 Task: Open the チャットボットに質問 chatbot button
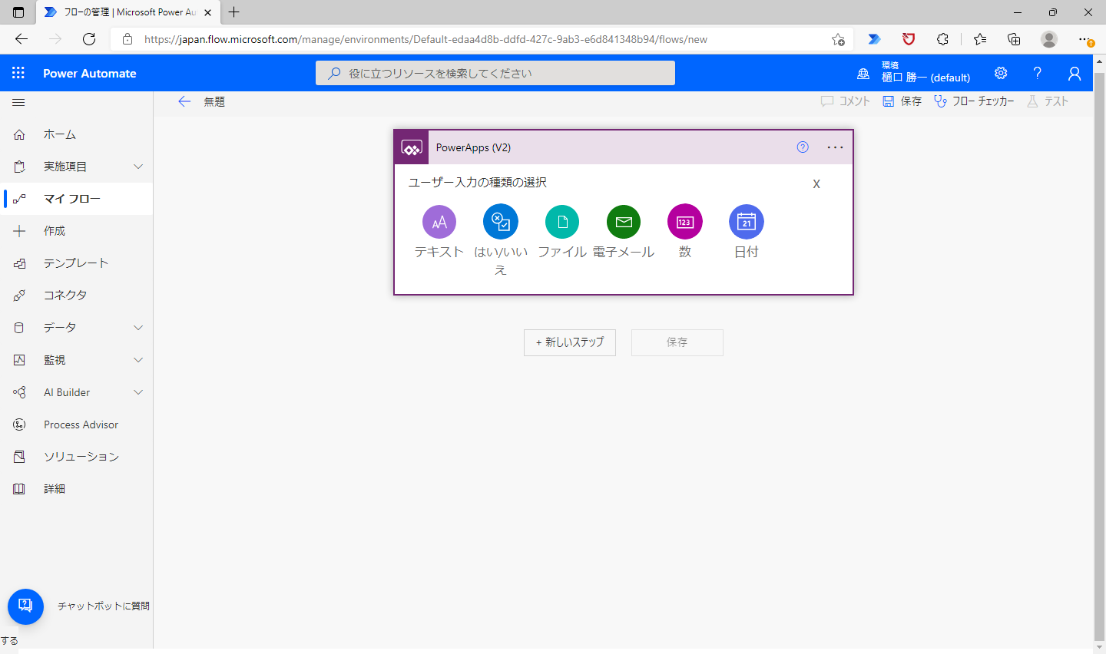coord(25,606)
